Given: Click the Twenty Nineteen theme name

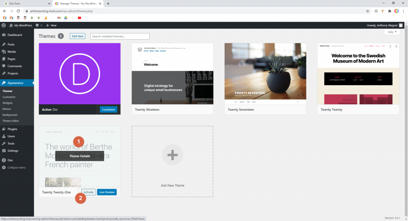Looking at the screenshot, I should click(147, 110).
